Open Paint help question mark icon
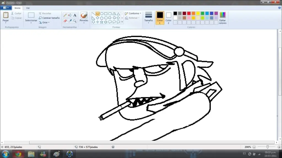 pos(279,8)
